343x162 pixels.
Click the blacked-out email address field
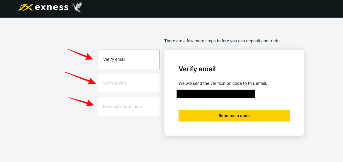[216, 94]
